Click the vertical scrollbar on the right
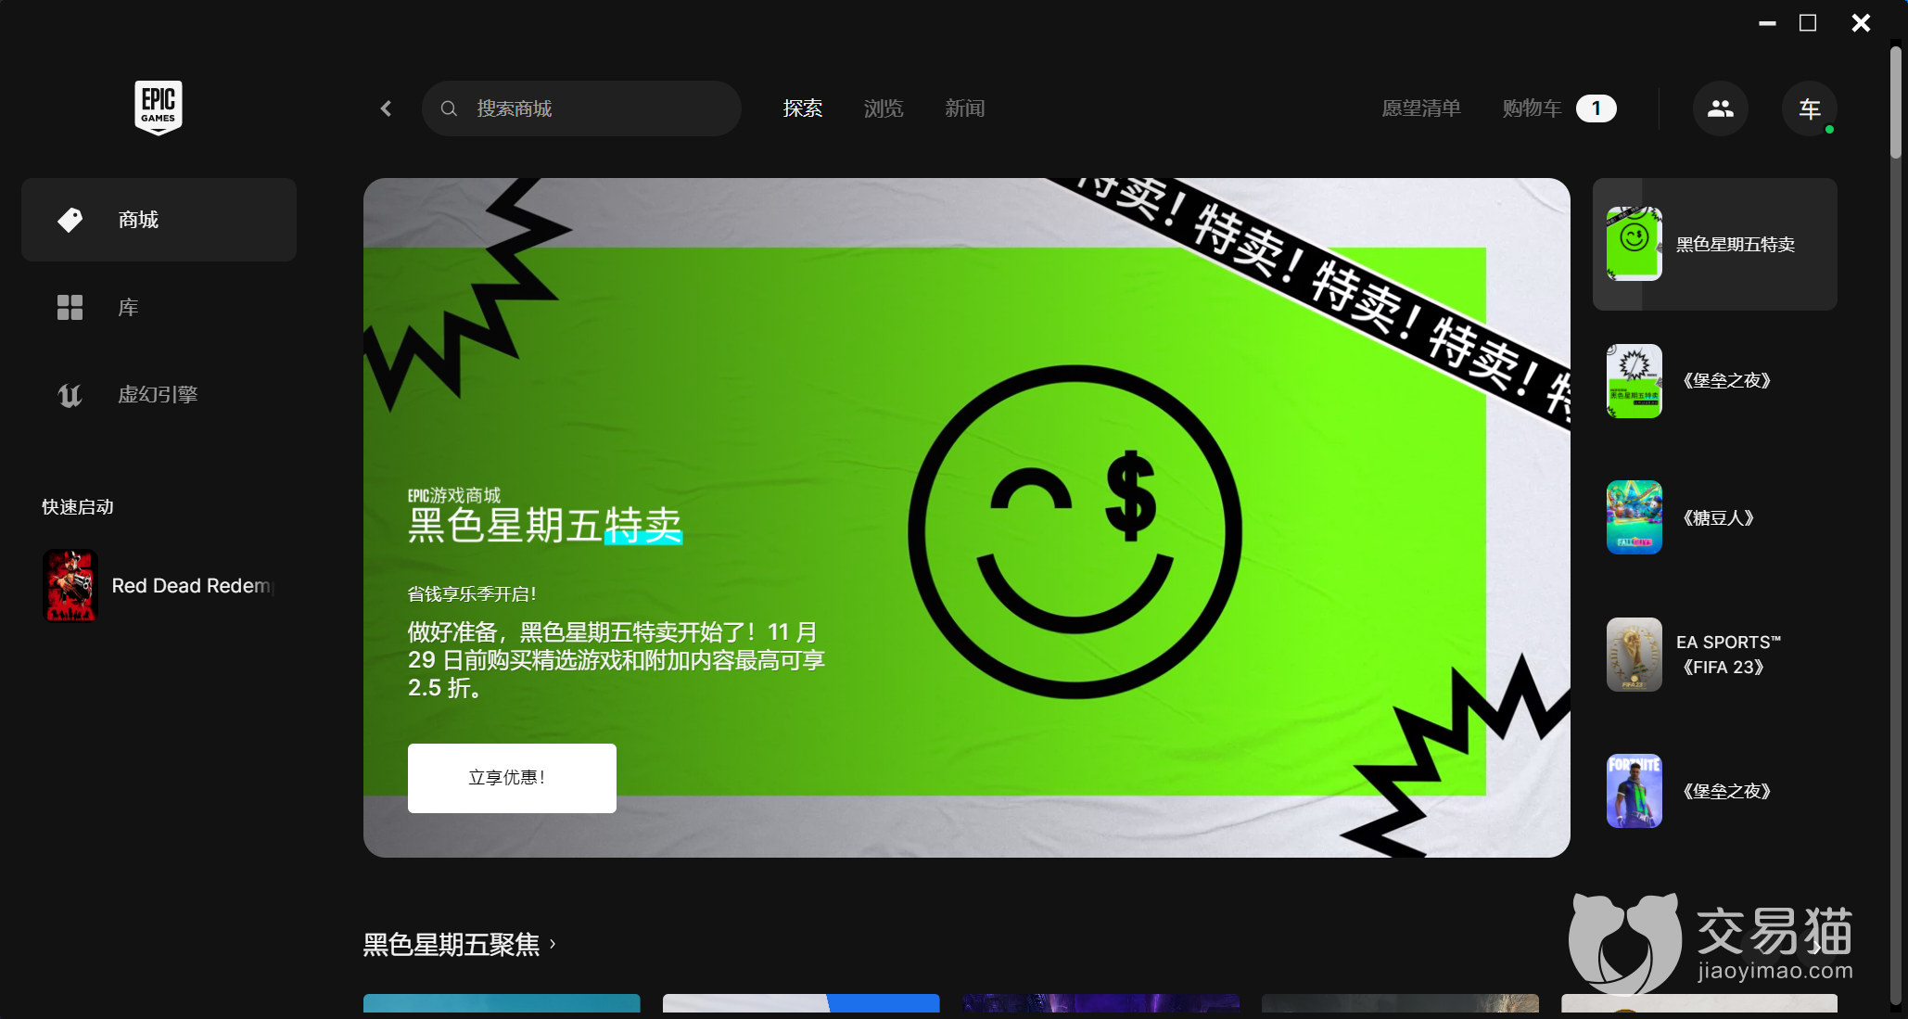This screenshot has width=1908, height=1019. pyautogui.click(x=1895, y=102)
